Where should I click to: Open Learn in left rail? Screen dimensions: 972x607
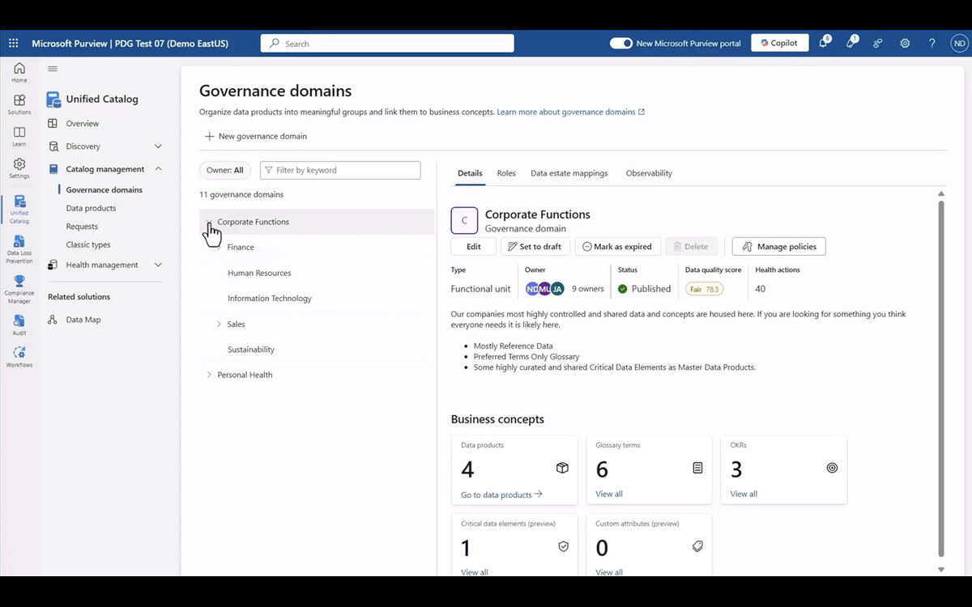19,137
